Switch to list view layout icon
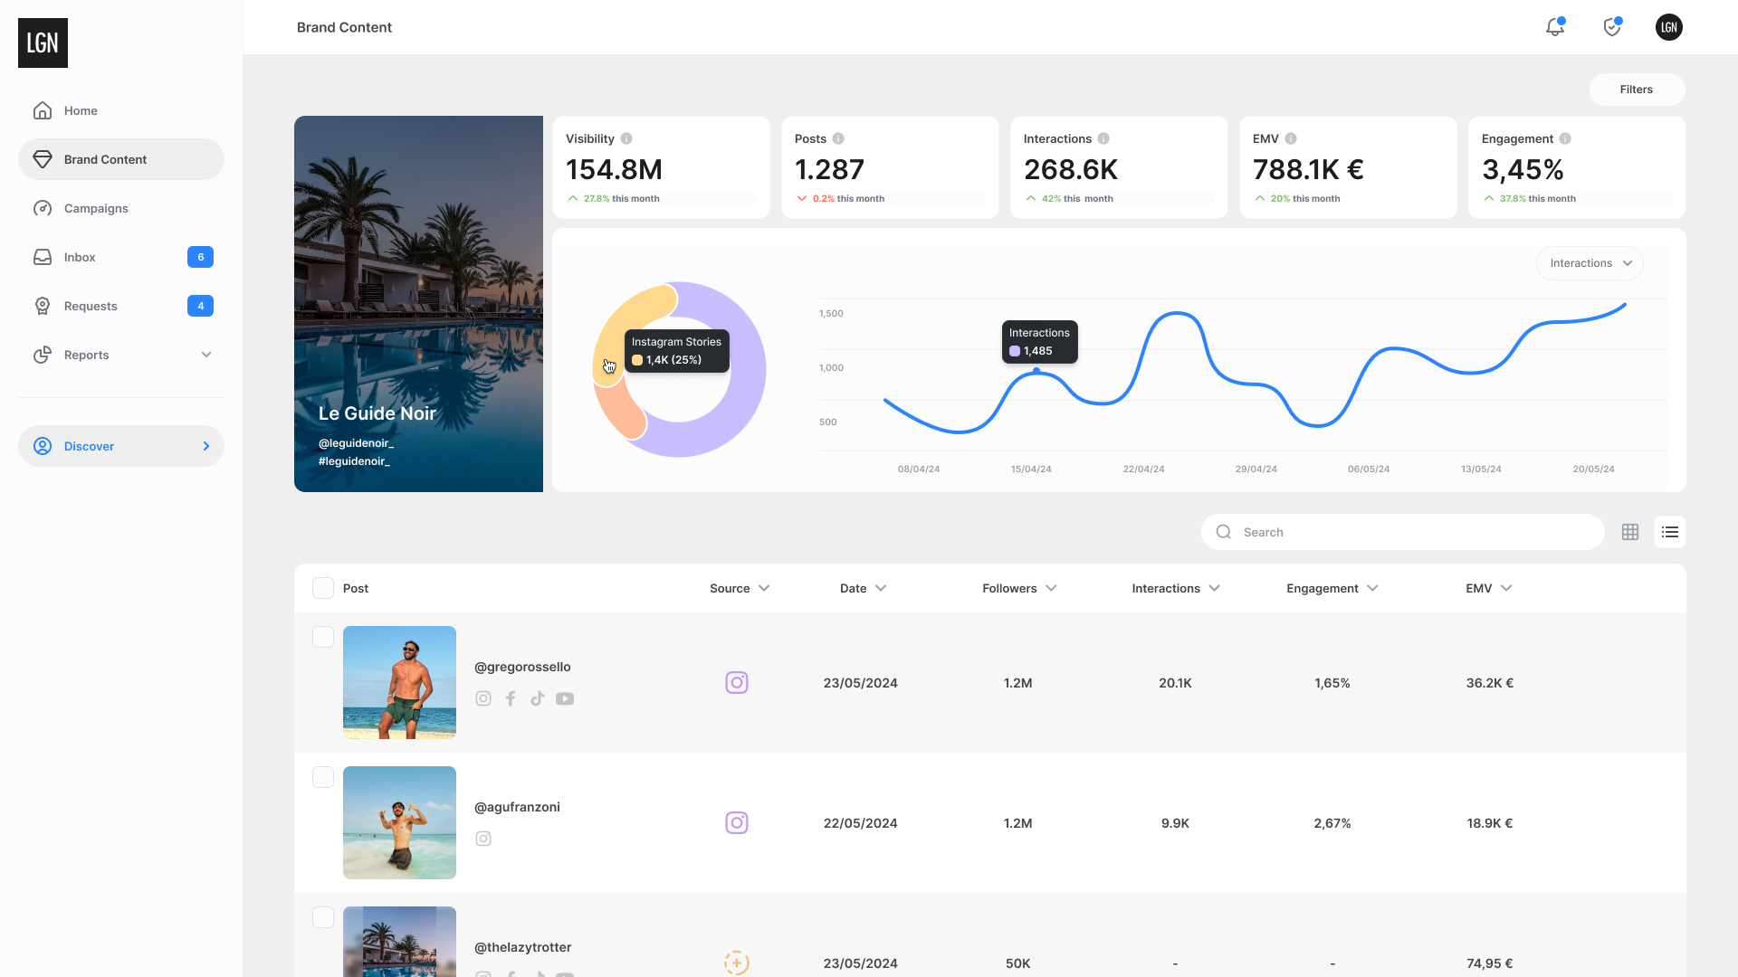 1670,532
